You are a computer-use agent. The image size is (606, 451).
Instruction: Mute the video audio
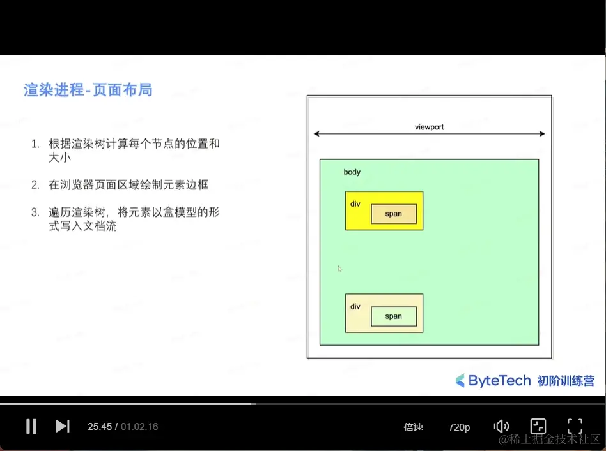[501, 426]
